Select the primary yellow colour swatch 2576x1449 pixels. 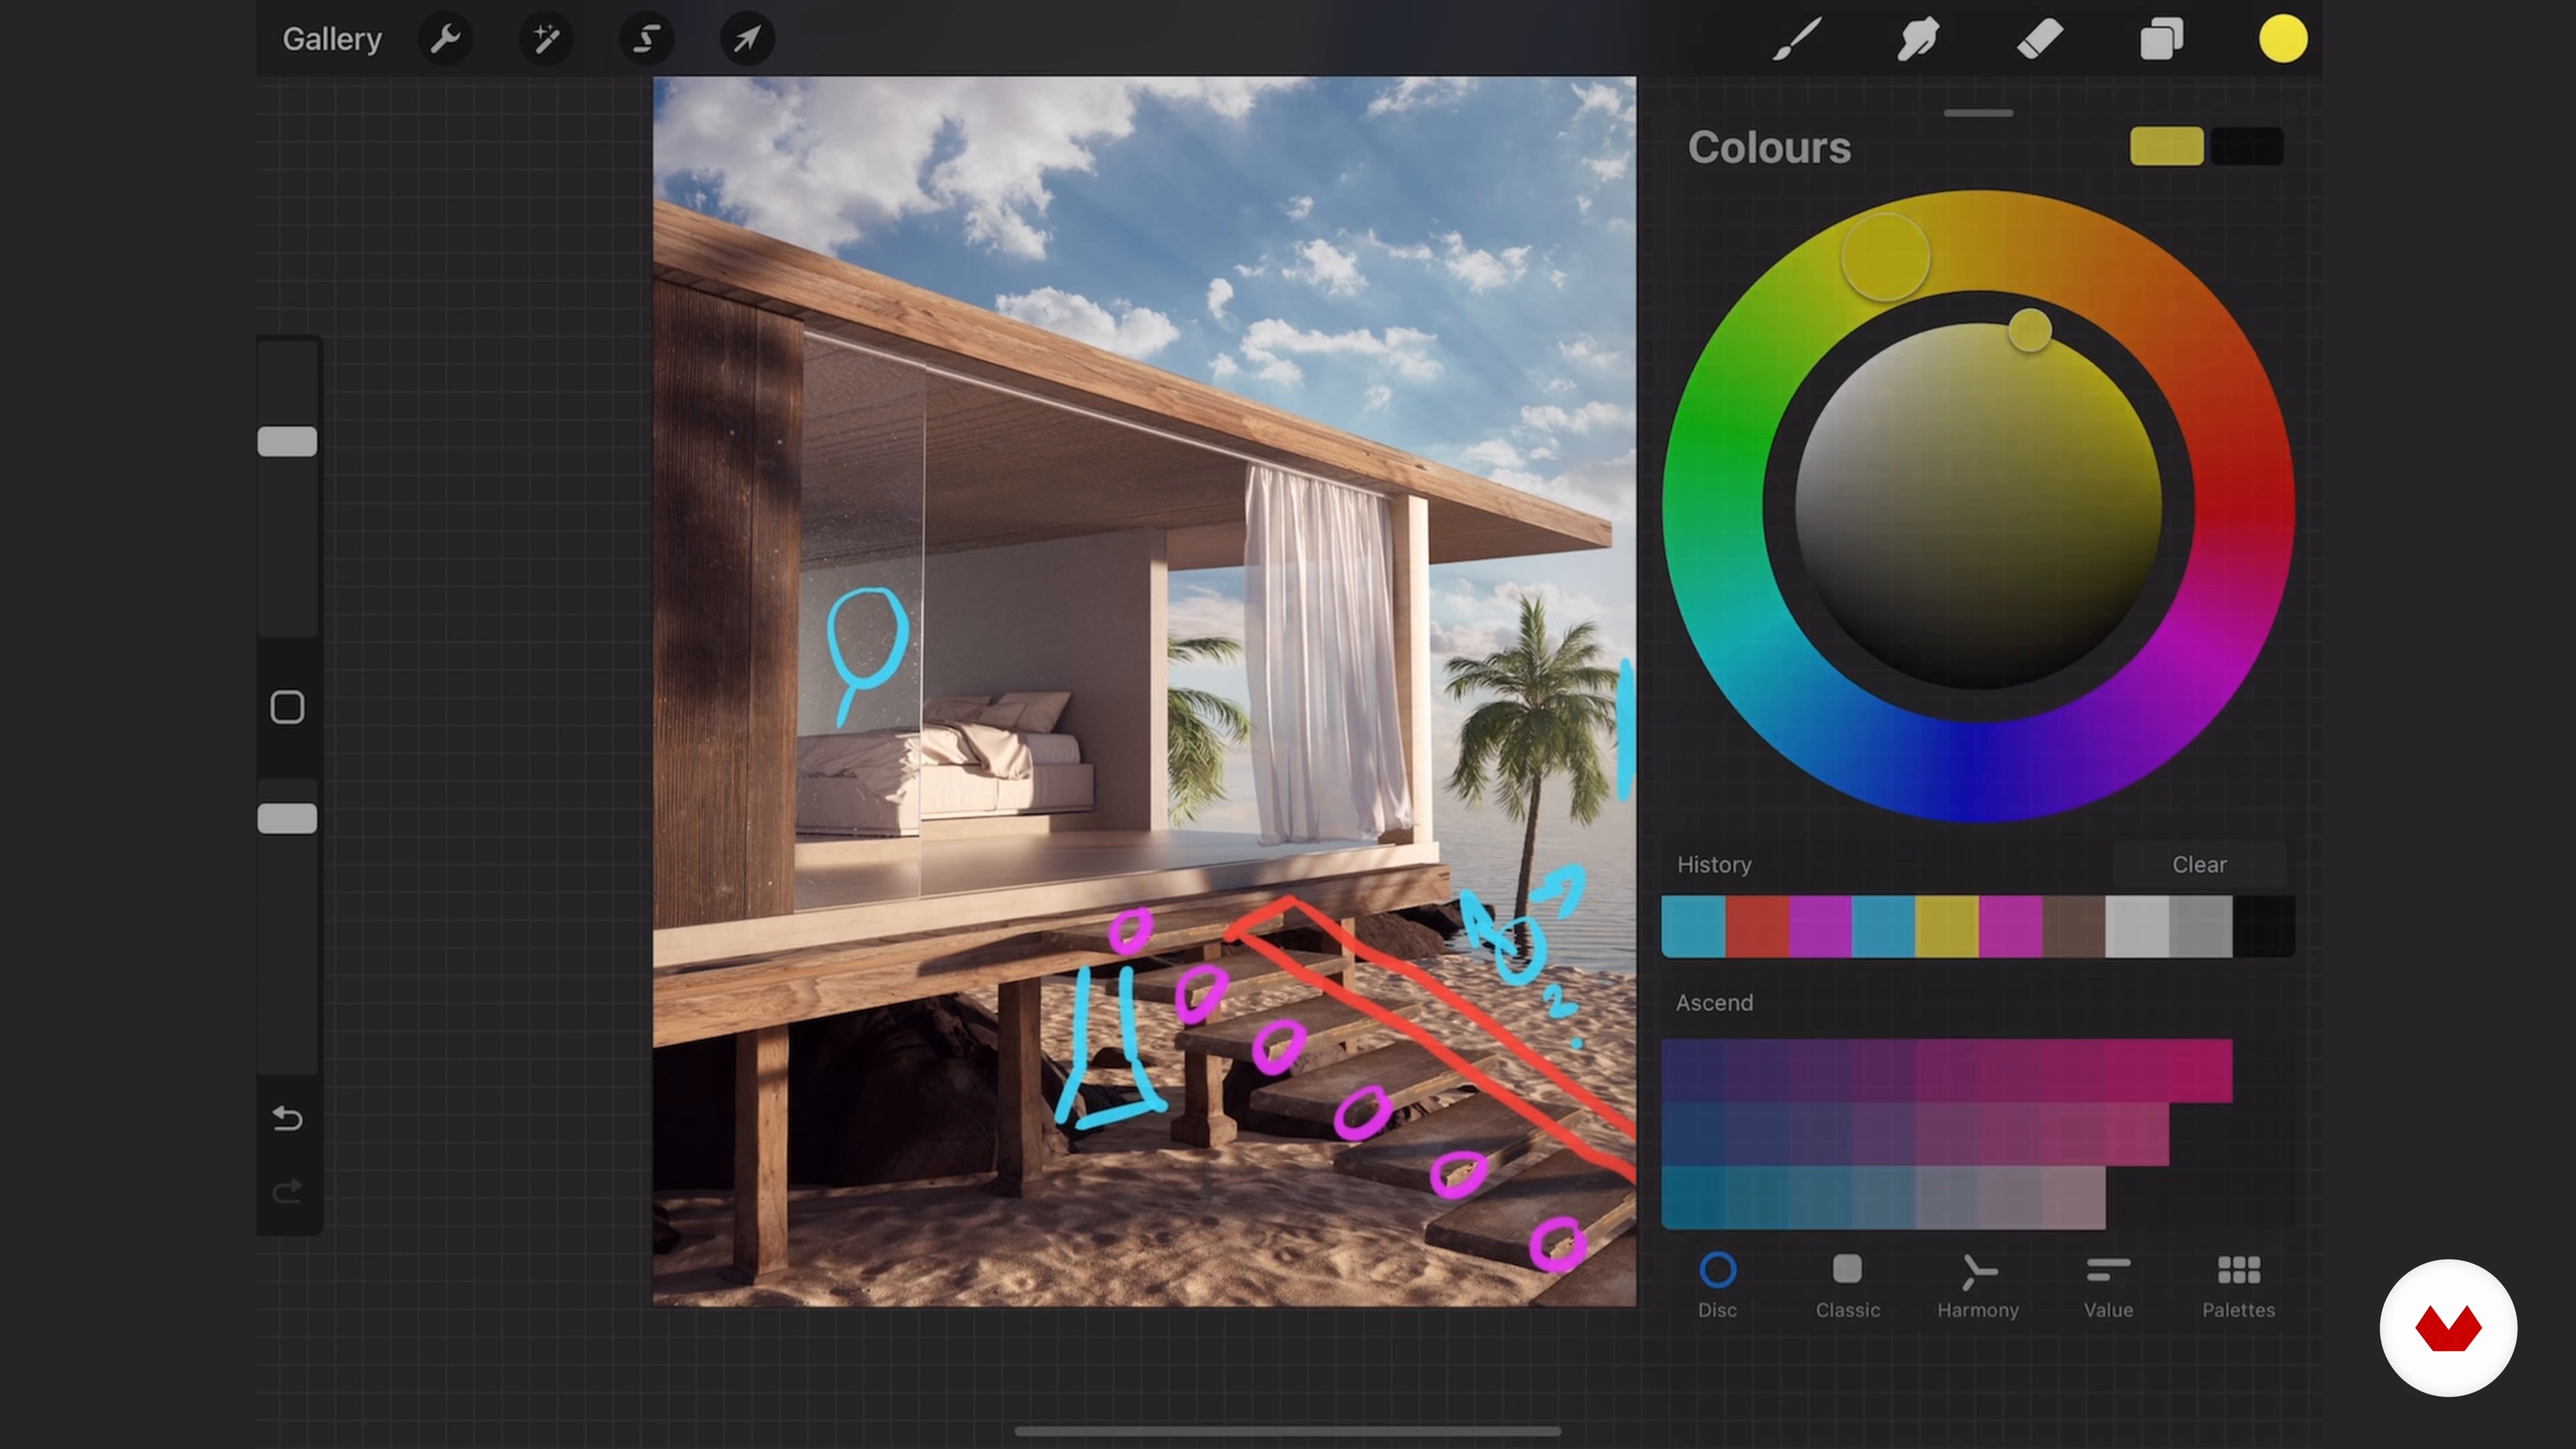tap(2166, 146)
